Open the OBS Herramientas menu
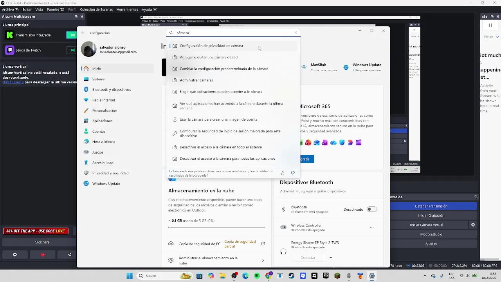Screen dimensions: 501x282 (x=127, y=9)
